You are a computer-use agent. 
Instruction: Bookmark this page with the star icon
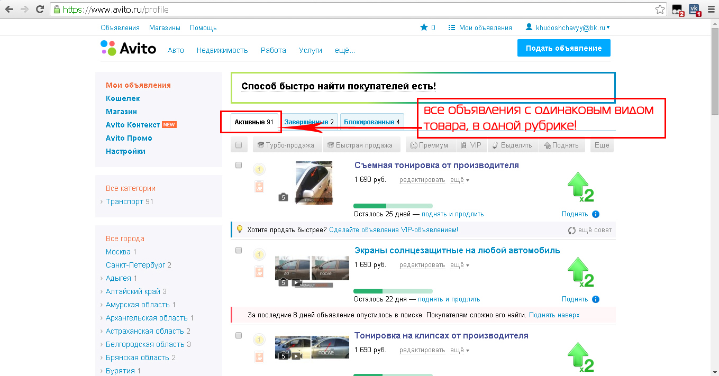(660, 10)
